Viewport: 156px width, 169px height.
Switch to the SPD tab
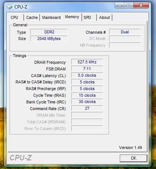pyautogui.click(x=89, y=17)
